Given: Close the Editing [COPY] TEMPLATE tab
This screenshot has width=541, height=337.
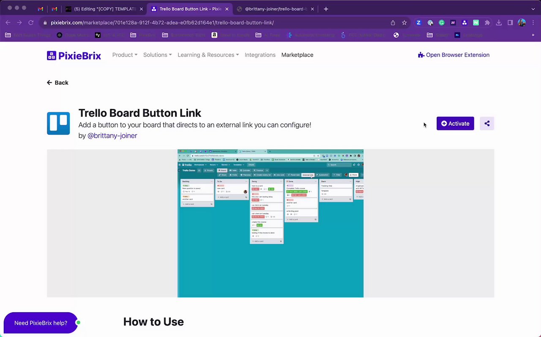Looking at the screenshot, I should coord(142,9).
